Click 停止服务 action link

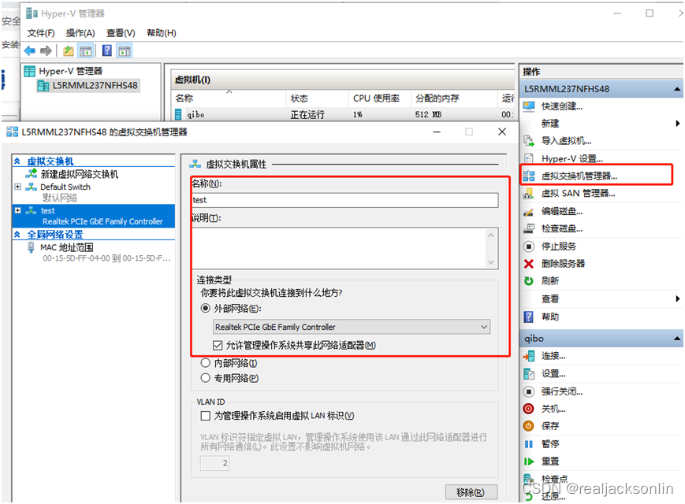click(x=559, y=246)
